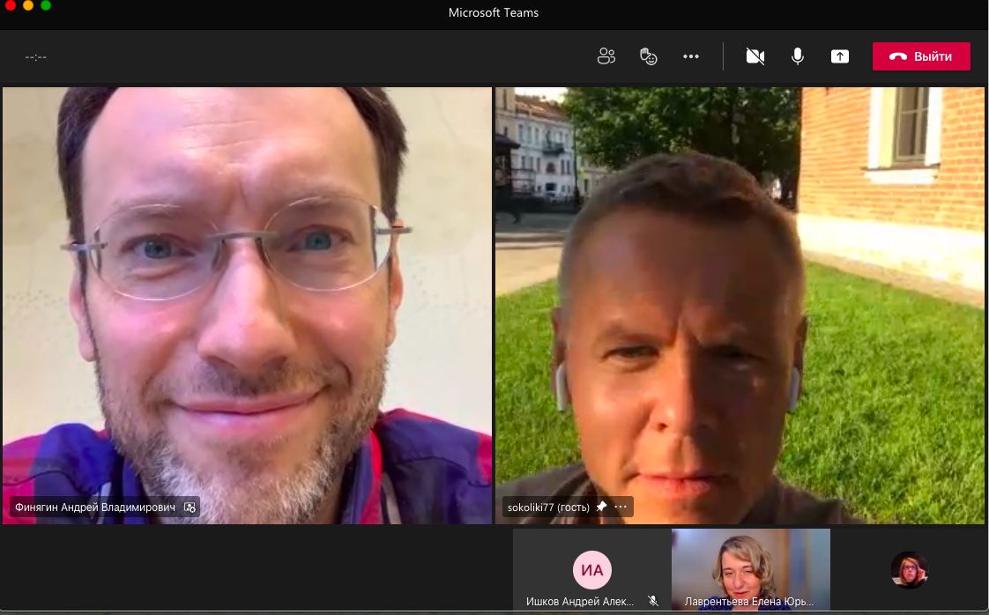
Task: Click the small round self-view avatar
Action: point(909,570)
